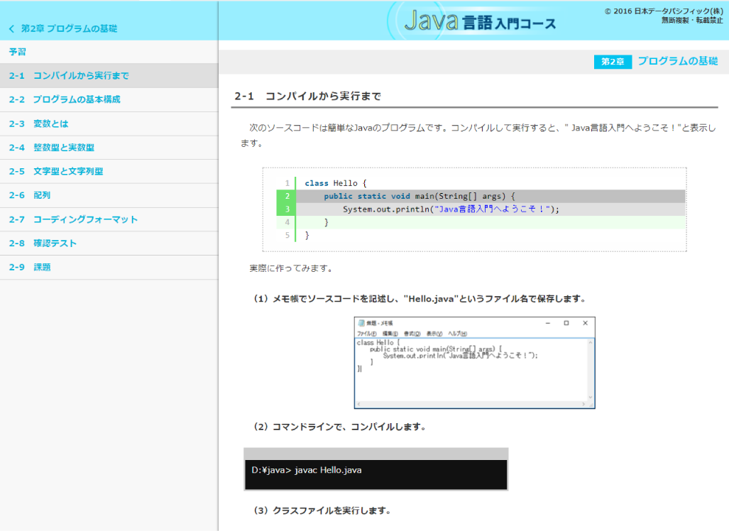Open the 第2章 プログラムの基礎 header link
This screenshot has height=531, width=729.
[69, 29]
